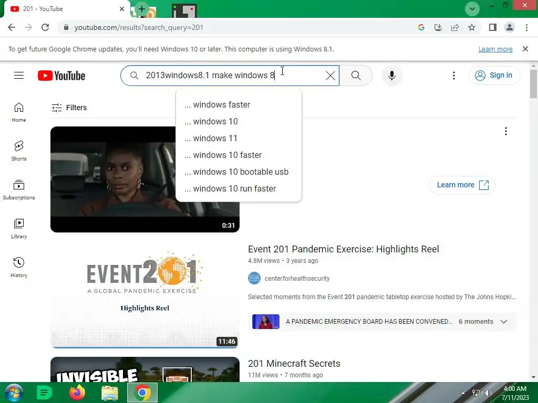
Task: Open Windows Start button
Action: (x=14, y=393)
